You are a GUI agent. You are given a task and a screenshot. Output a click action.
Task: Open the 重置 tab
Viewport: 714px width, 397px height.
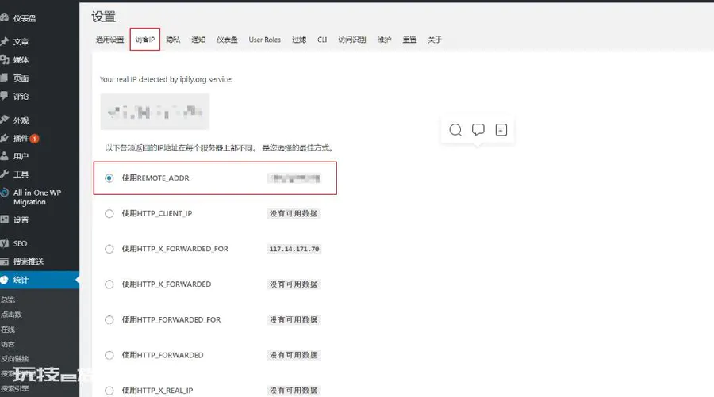[x=409, y=40]
